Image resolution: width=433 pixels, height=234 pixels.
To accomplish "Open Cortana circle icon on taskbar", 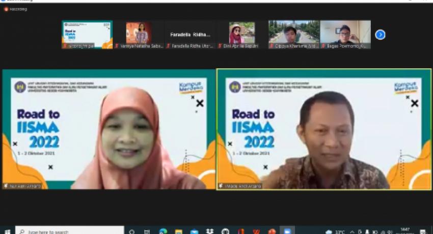I will [x=132, y=231].
